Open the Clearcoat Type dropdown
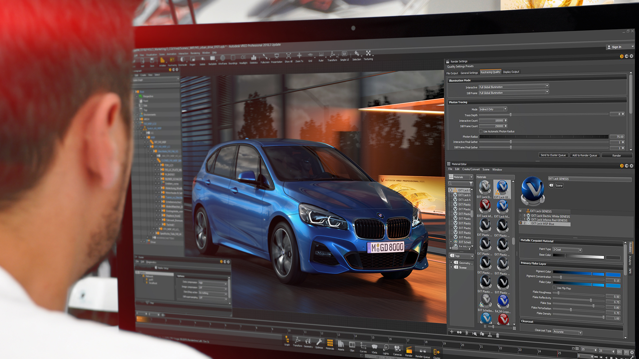Image resolution: width=639 pixels, height=359 pixels. (567, 332)
